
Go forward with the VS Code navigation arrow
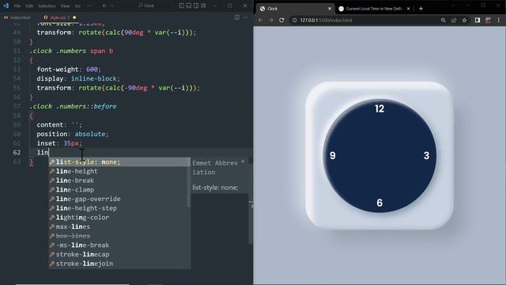(112, 6)
